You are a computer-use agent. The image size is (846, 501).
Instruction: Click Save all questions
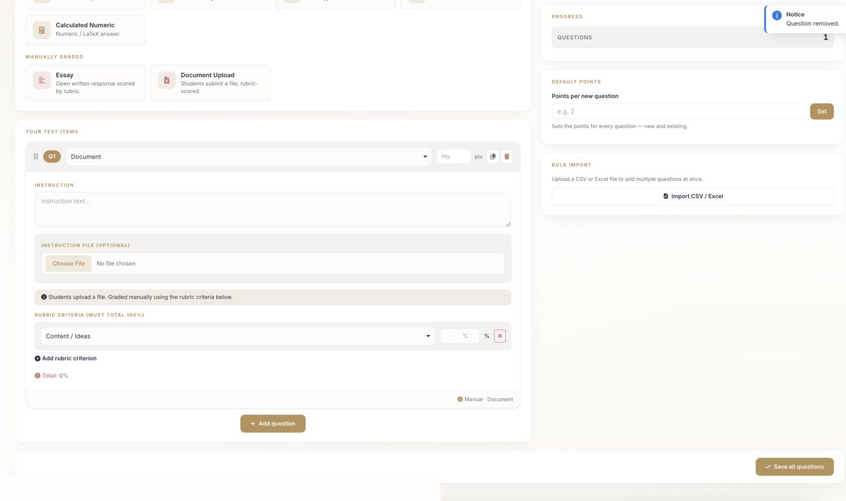(795, 467)
